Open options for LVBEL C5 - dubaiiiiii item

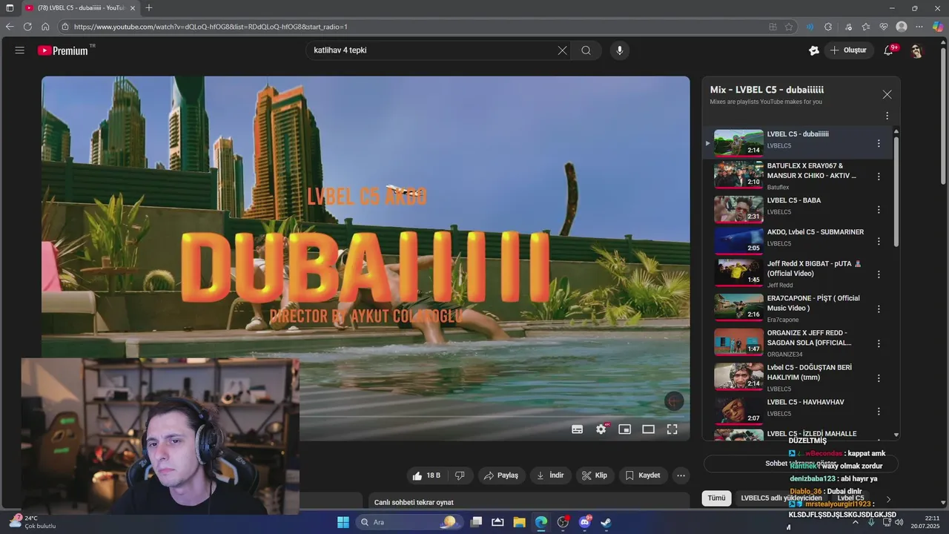[879, 143]
